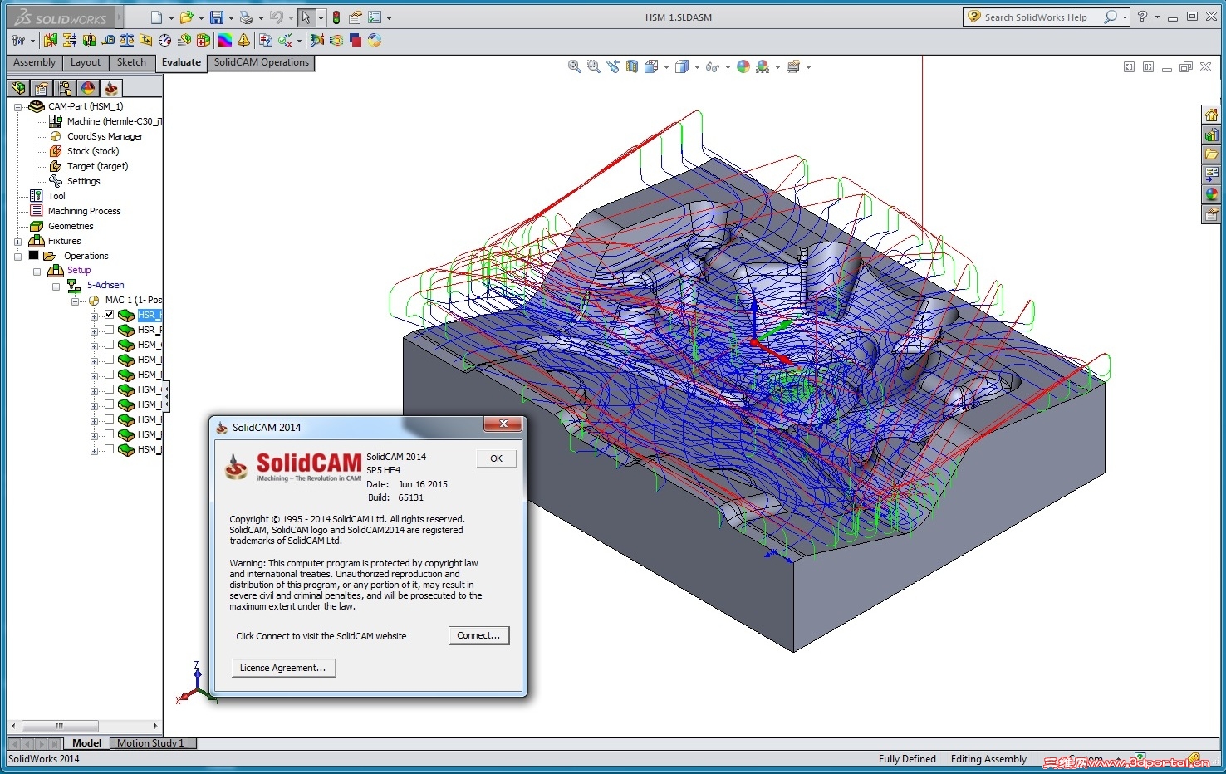Click the Zoom to Area icon
This screenshot has height=774, width=1226.
(x=593, y=66)
